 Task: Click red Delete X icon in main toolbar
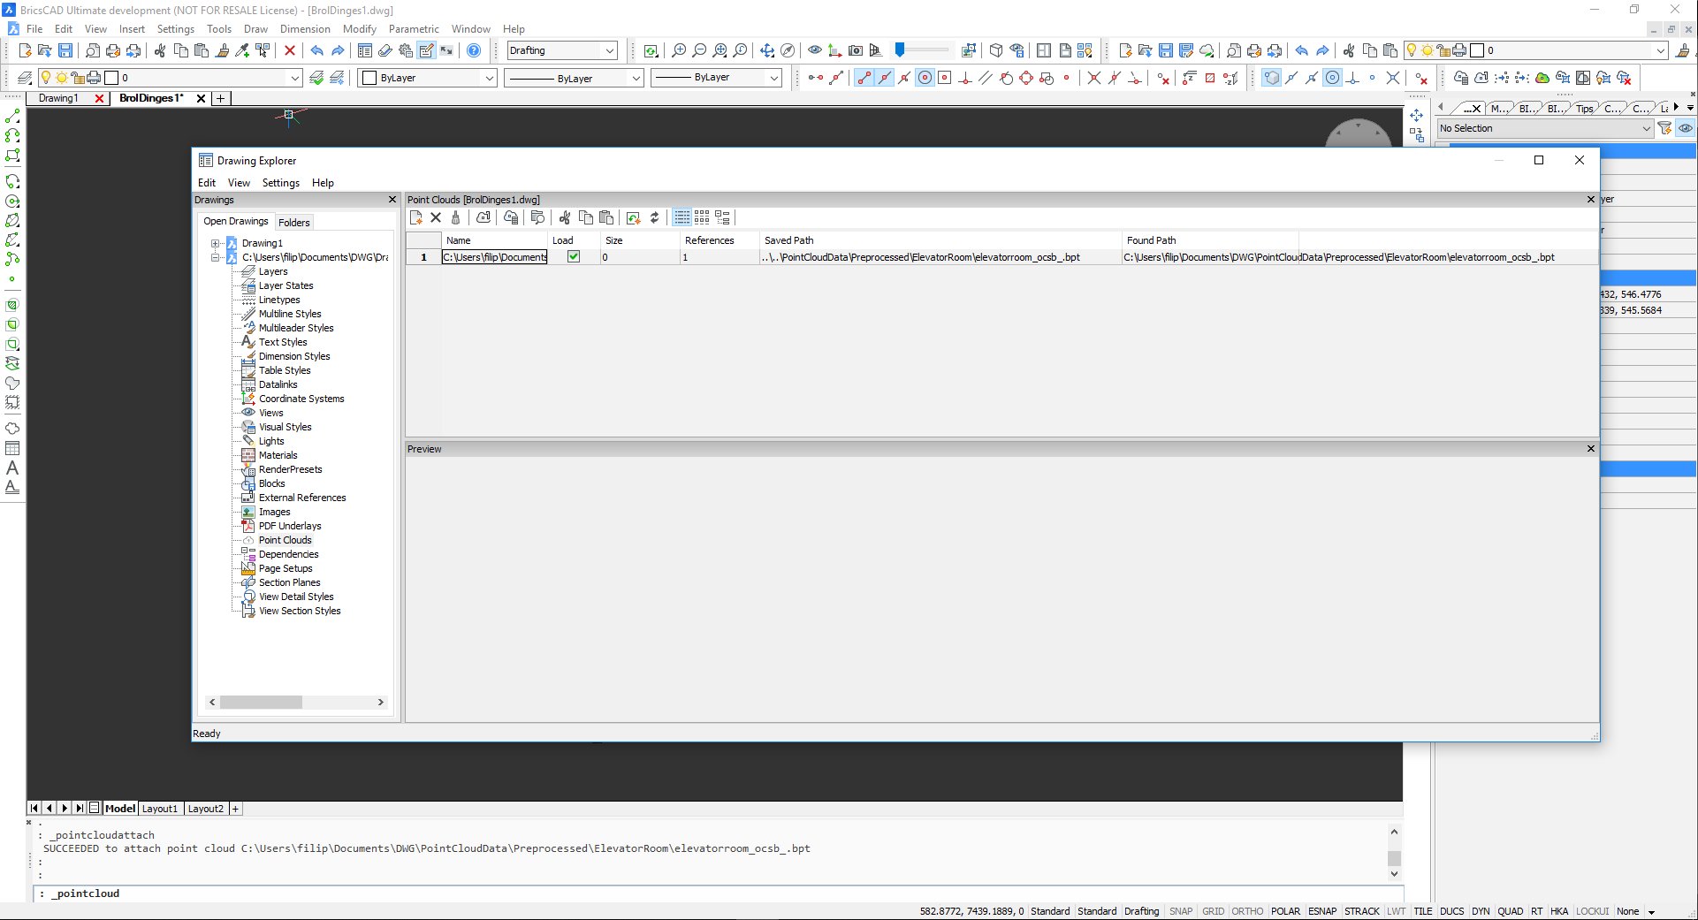tap(290, 50)
